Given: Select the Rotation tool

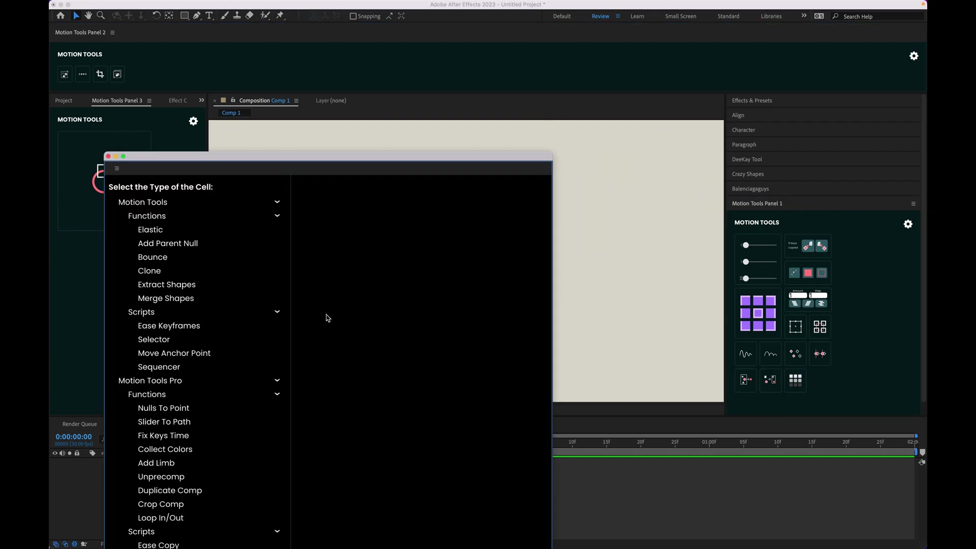Looking at the screenshot, I should point(156,16).
